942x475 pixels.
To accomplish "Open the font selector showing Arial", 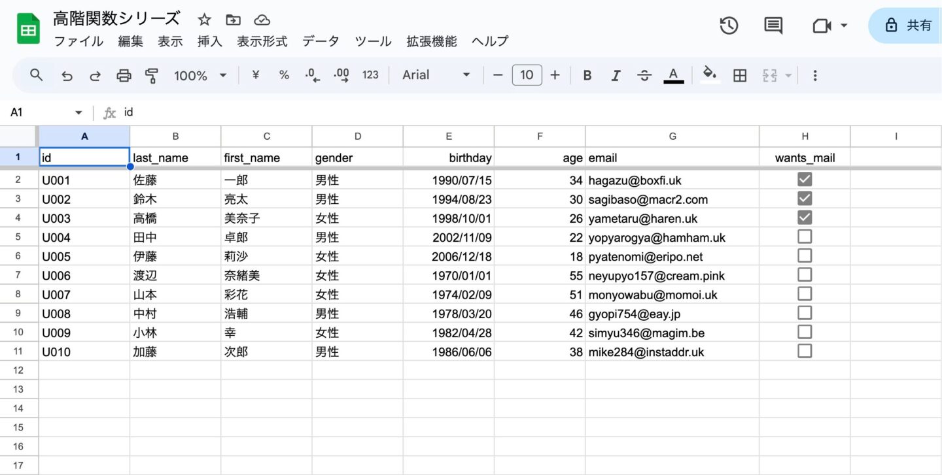I will (x=432, y=75).
